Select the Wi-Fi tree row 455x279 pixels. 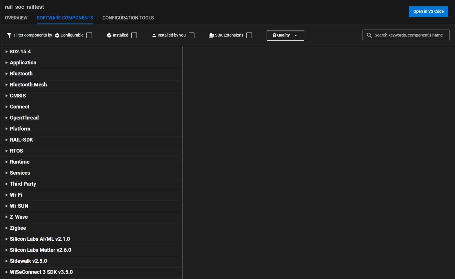click(91, 195)
